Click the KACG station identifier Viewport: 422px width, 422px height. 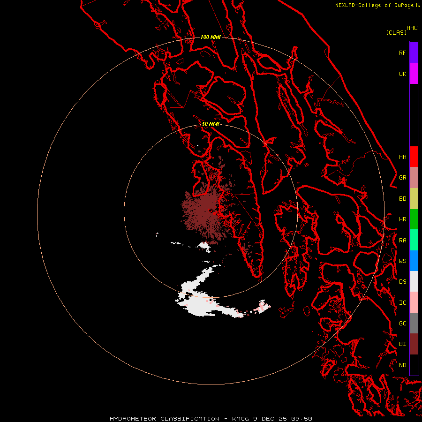(x=241, y=419)
